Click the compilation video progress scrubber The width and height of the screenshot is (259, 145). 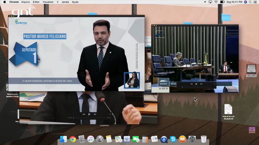tap(89, 118)
